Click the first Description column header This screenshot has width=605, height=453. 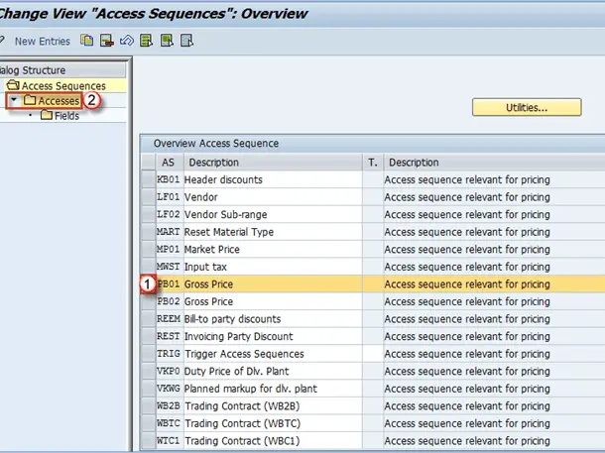click(x=273, y=163)
